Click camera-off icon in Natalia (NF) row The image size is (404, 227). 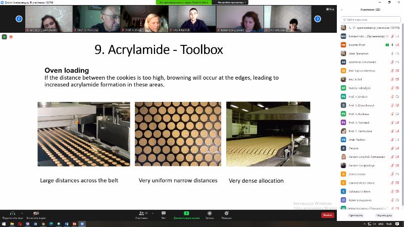coord(397,88)
